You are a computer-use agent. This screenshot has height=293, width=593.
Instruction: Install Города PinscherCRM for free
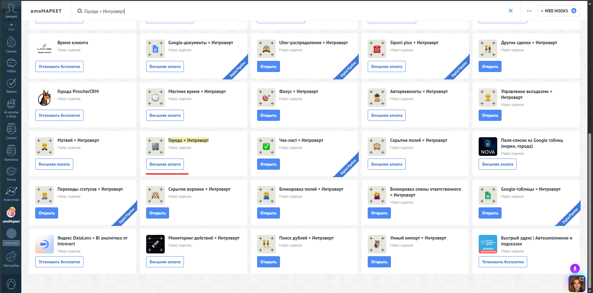(59, 115)
